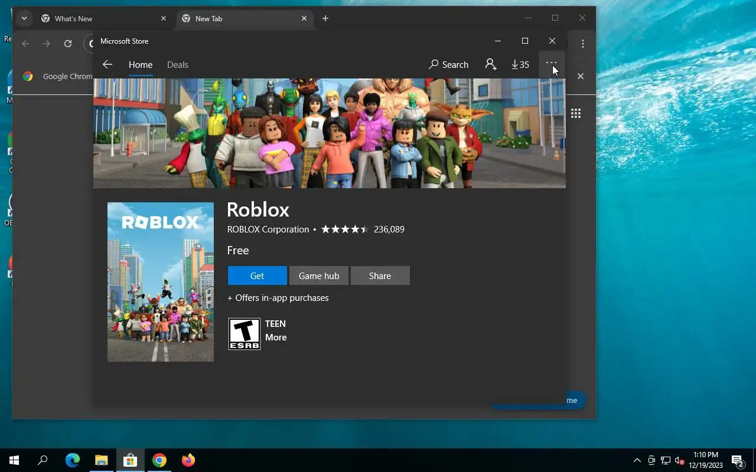
Task: Show hidden system tray icons
Action: pyautogui.click(x=637, y=460)
